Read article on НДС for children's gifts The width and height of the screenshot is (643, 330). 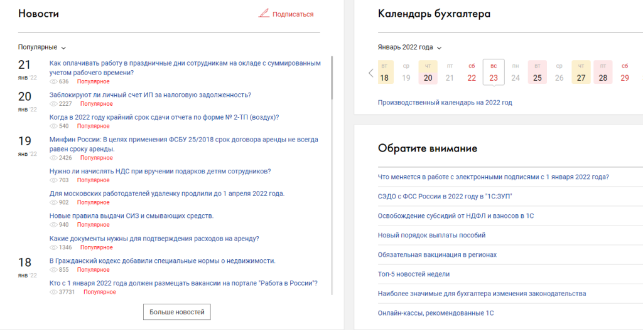(160, 171)
